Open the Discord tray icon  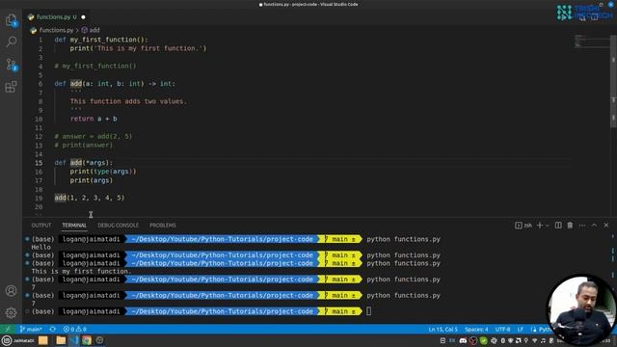[x=463, y=340]
